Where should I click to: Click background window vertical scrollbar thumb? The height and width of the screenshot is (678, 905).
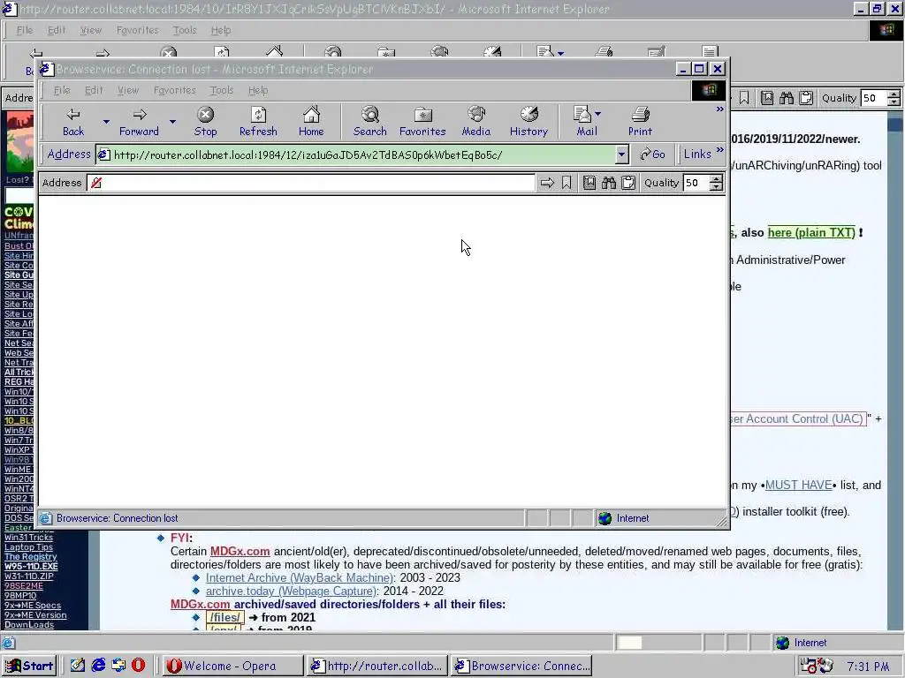click(895, 125)
